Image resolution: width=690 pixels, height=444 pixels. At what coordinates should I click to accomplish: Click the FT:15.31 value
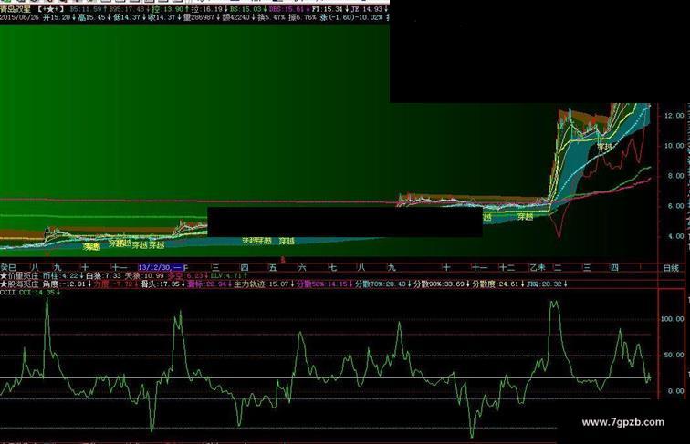pyautogui.click(x=330, y=9)
